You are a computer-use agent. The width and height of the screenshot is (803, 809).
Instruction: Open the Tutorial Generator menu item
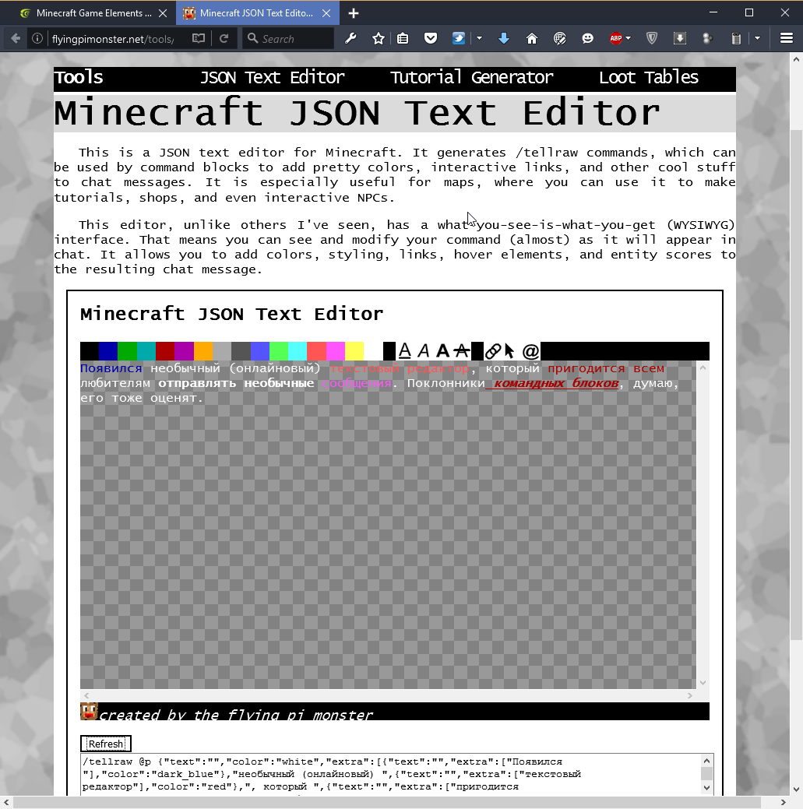tap(471, 78)
